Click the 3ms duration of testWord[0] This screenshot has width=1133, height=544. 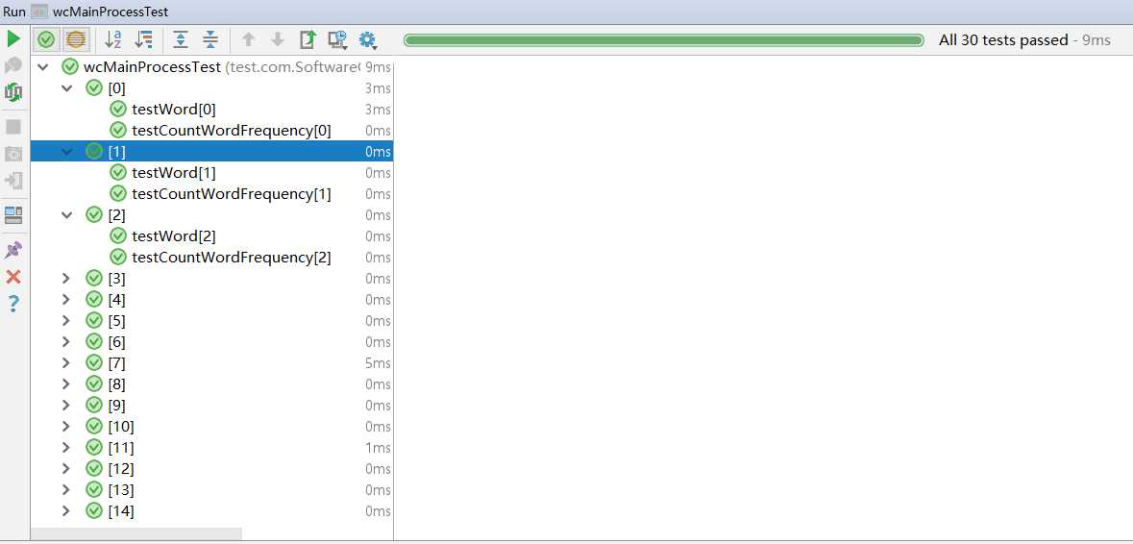(x=378, y=110)
